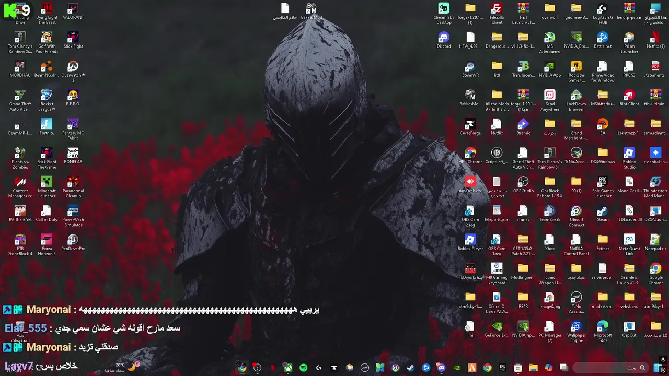Open Notepad++ from the desktop
669x376 pixels.
pos(655,243)
